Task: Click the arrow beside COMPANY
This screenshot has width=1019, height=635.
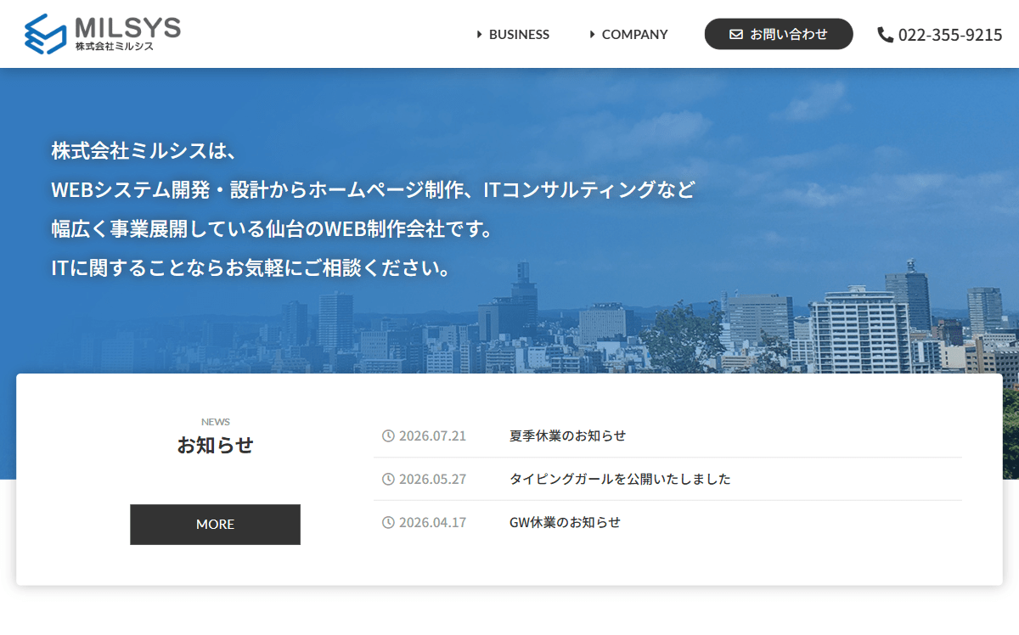Action: point(593,35)
